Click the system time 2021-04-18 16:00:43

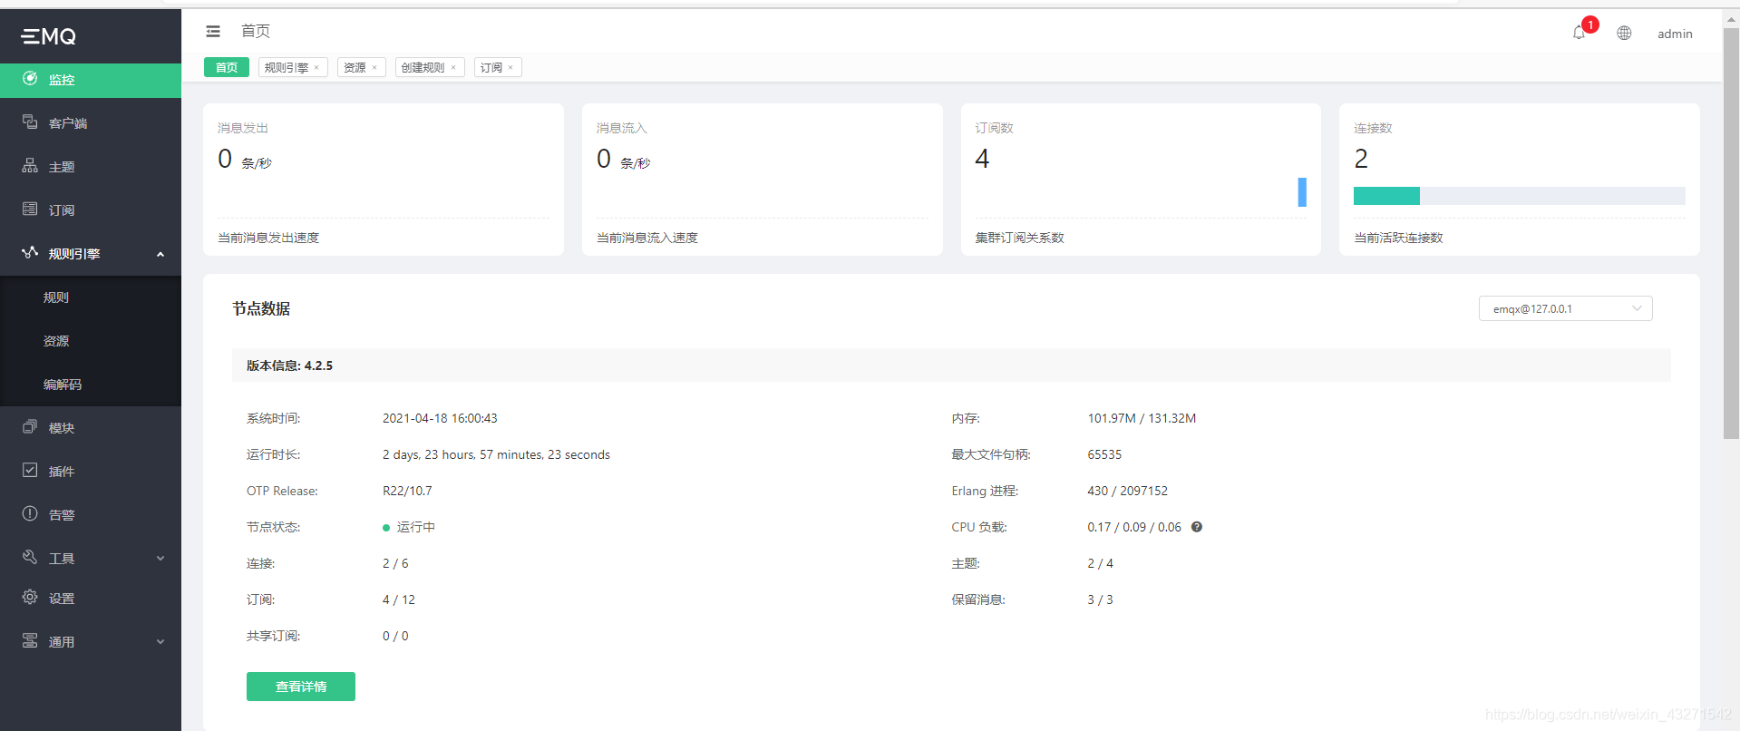point(440,418)
